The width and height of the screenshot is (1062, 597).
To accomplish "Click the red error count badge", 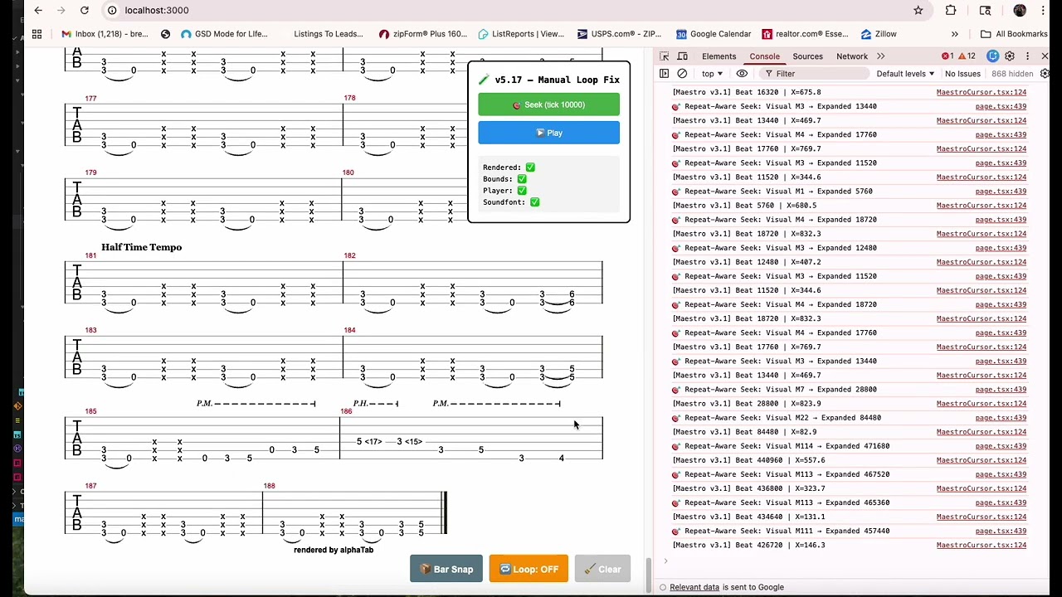I will click(x=947, y=56).
